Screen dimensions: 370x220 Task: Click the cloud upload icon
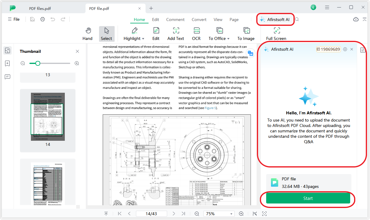pos(356,19)
